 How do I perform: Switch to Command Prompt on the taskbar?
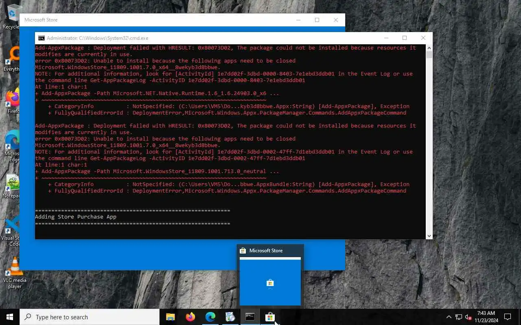click(x=250, y=317)
